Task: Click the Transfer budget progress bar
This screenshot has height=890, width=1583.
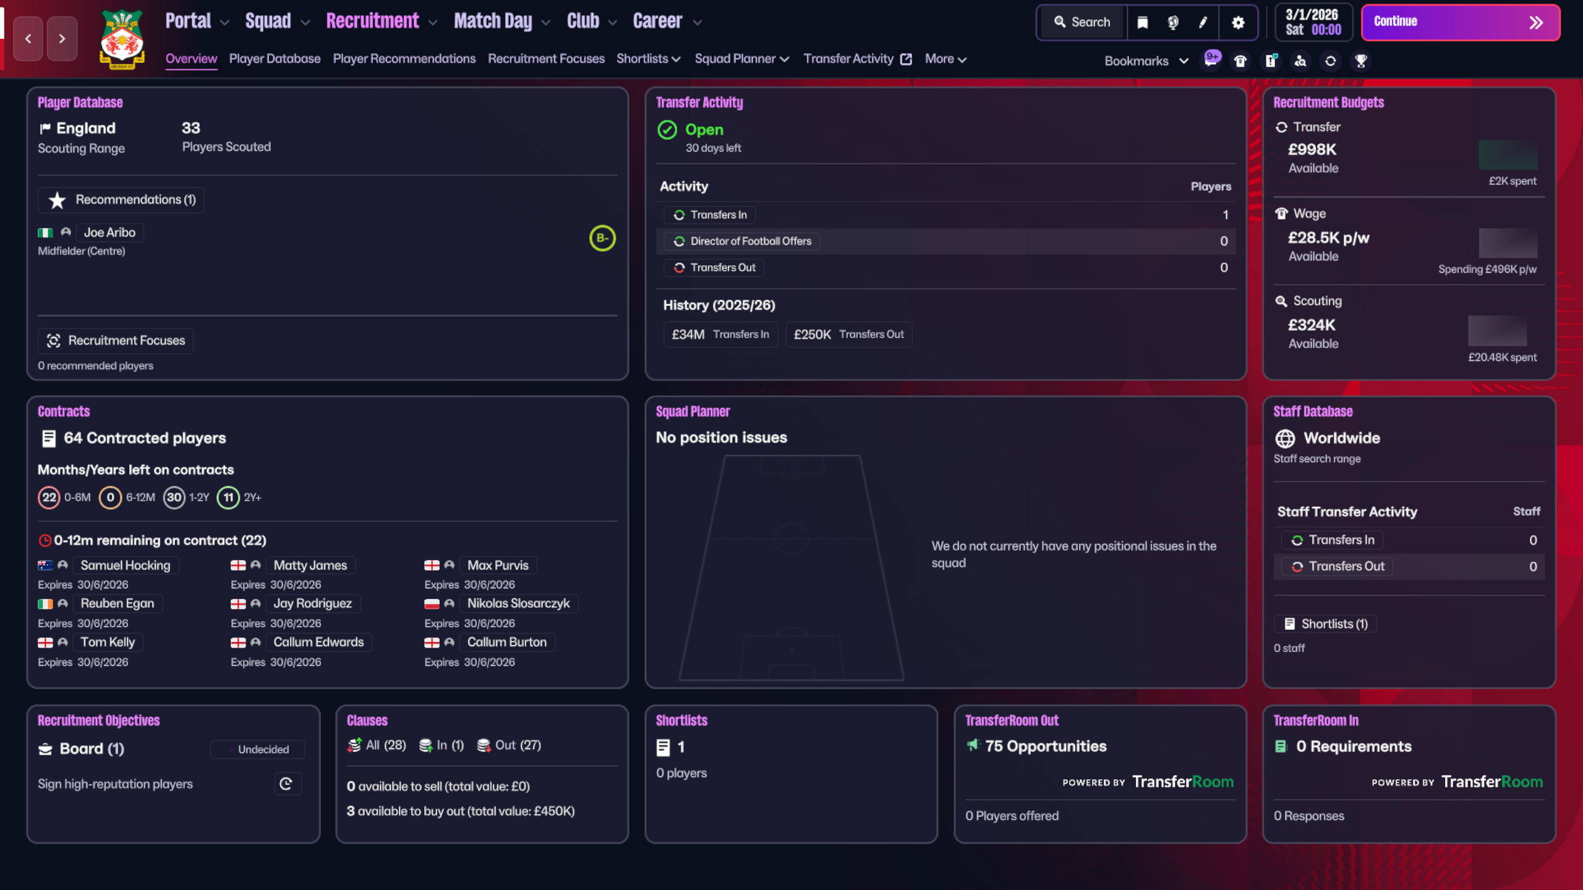Action: click(1508, 156)
